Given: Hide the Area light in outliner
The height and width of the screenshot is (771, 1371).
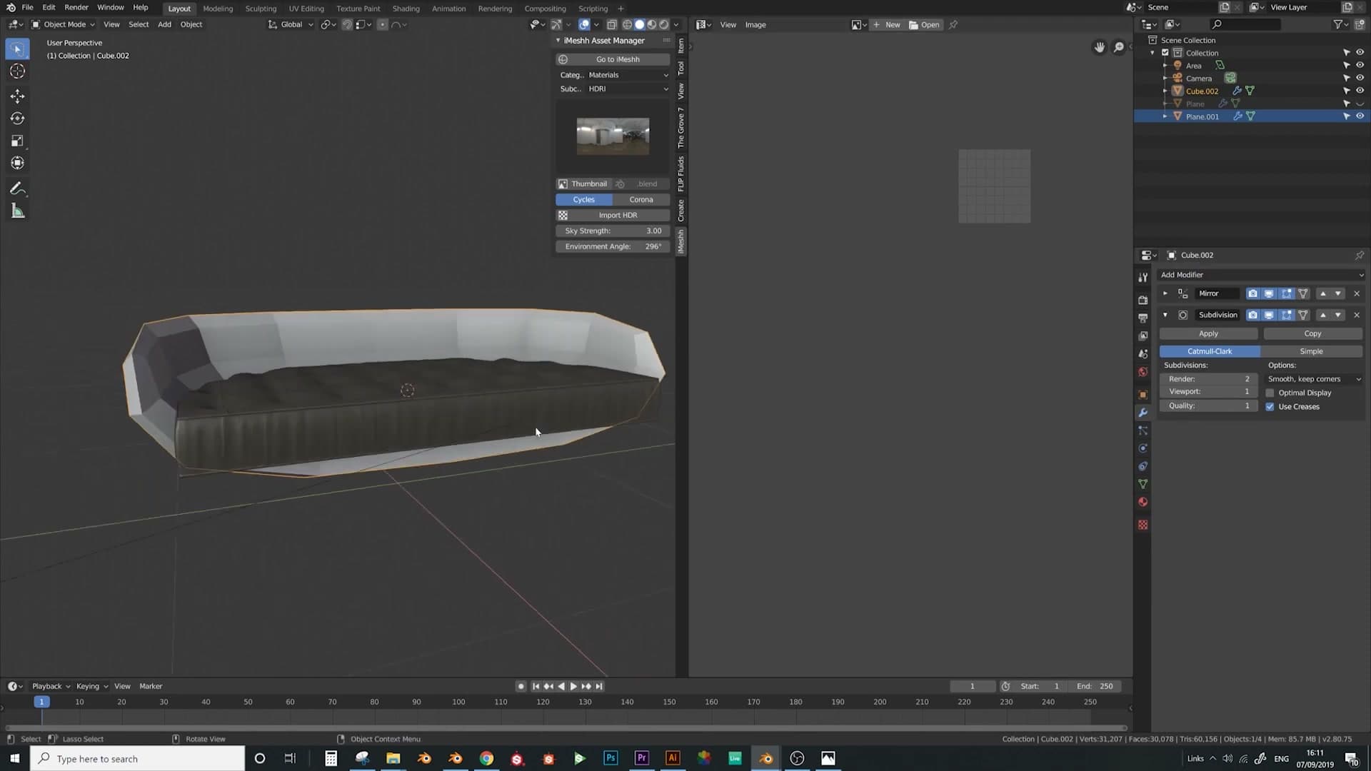Looking at the screenshot, I should (x=1360, y=65).
